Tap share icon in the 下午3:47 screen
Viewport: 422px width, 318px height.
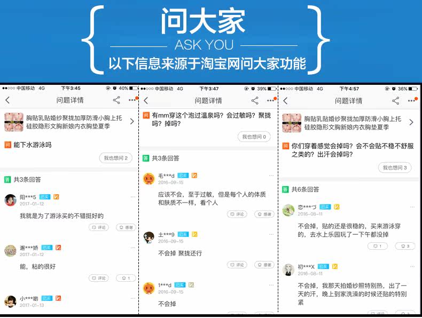255,101
